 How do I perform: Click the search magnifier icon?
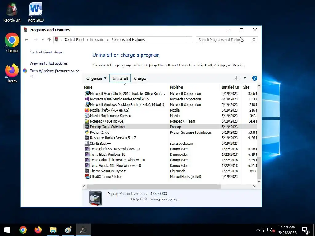(x=253, y=40)
